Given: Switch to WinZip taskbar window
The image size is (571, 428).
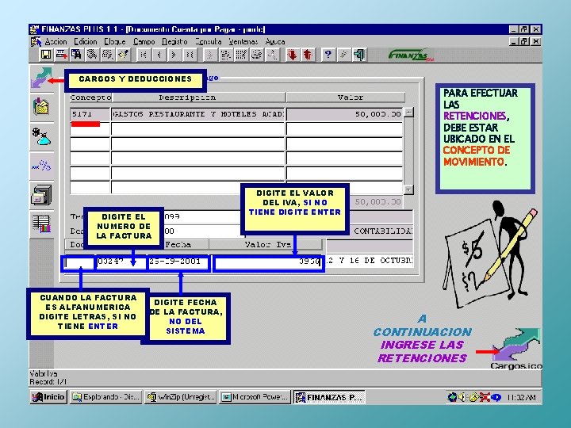Looking at the screenshot, I should [x=181, y=397].
